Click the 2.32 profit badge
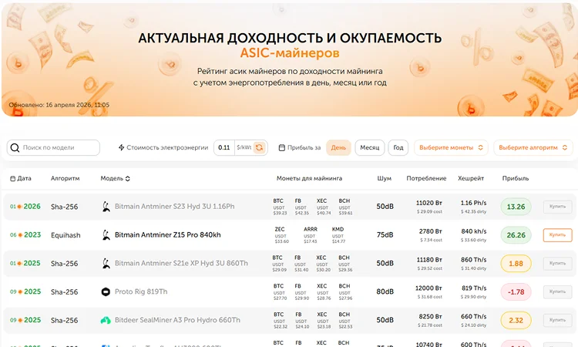The image size is (578, 347). coord(516,321)
